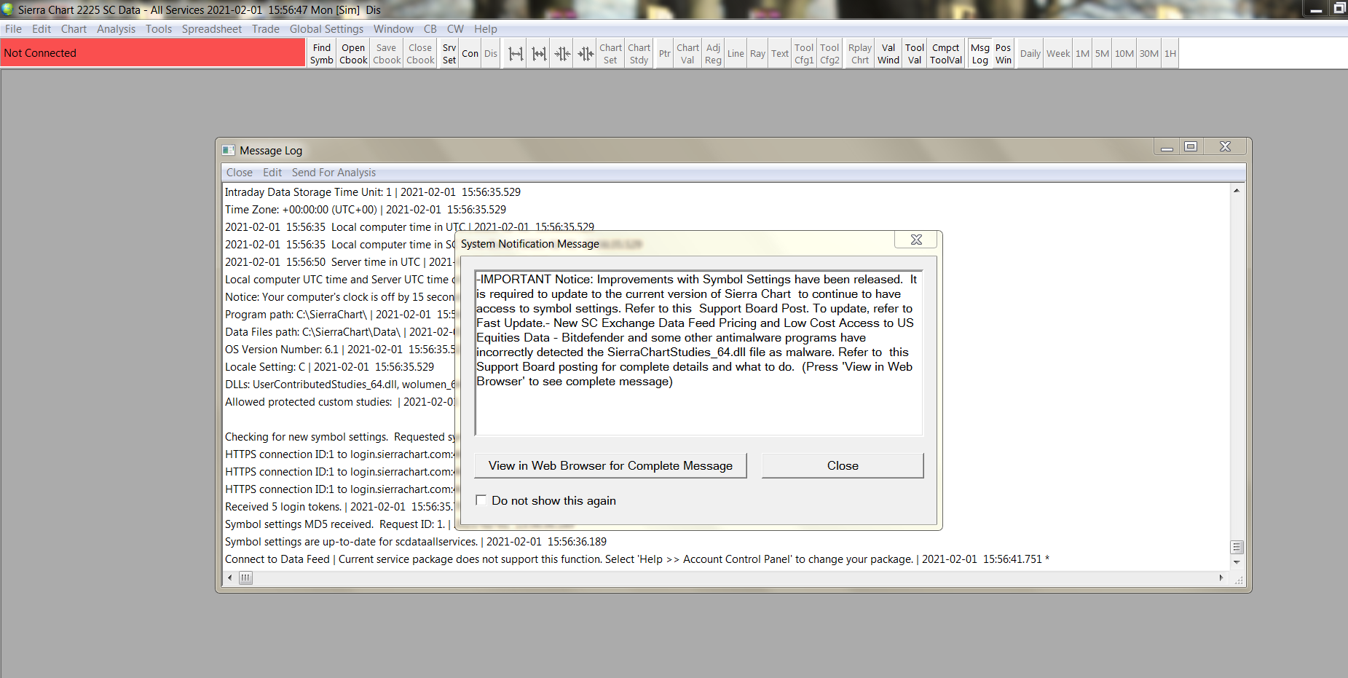
Task: Click inside the notification message text box
Action: [x=698, y=353]
